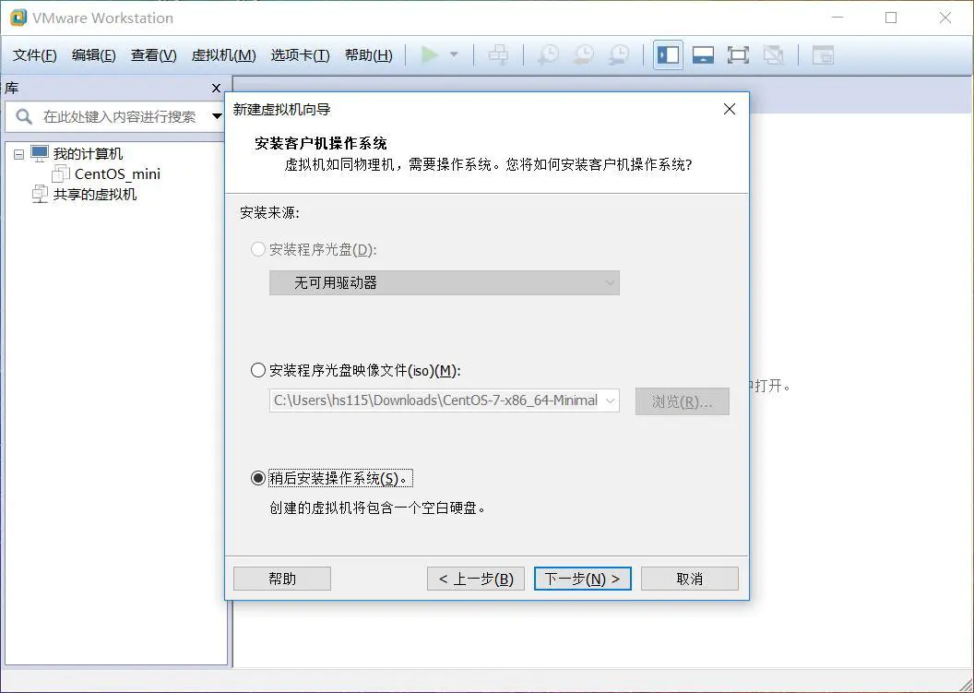
Task: Click the thumbnail bar view toolbar icon
Action: pyautogui.click(x=703, y=54)
